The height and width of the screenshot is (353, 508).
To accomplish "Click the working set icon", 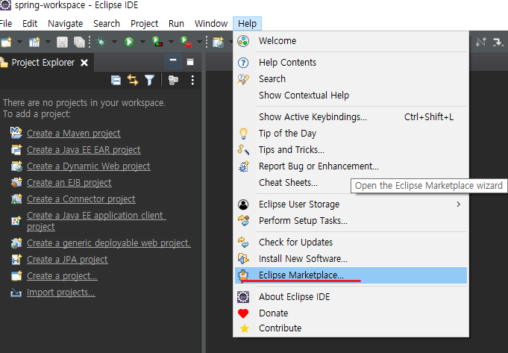I will click(x=173, y=80).
